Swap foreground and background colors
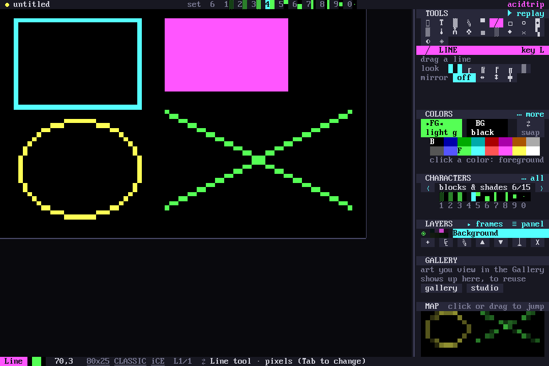Image resolution: width=549 pixels, height=366 pixels. coord(530,128)
